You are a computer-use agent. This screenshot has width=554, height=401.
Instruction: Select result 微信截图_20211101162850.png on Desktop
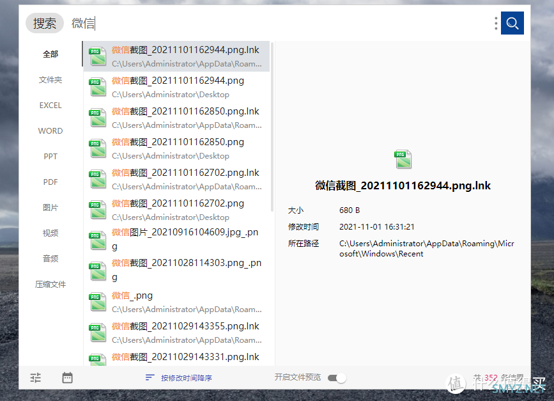point(176,148)
